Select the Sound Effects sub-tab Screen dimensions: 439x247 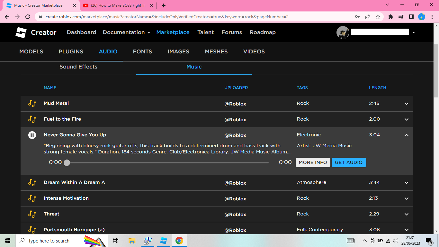click(78, 67)
